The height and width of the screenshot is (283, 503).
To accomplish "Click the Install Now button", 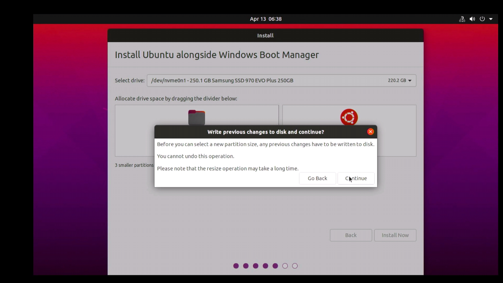I will (x=395, y=235).
